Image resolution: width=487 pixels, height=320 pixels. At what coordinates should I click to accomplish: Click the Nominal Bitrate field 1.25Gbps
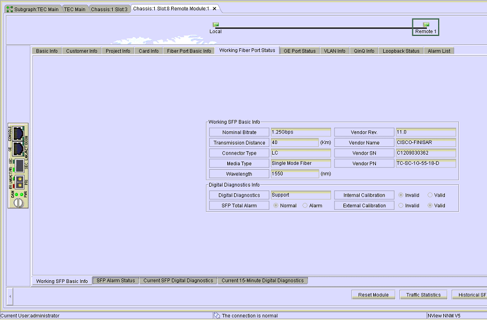301,132
